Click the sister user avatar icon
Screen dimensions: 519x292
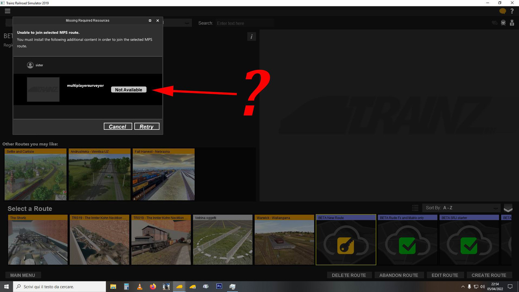(30, 65)
